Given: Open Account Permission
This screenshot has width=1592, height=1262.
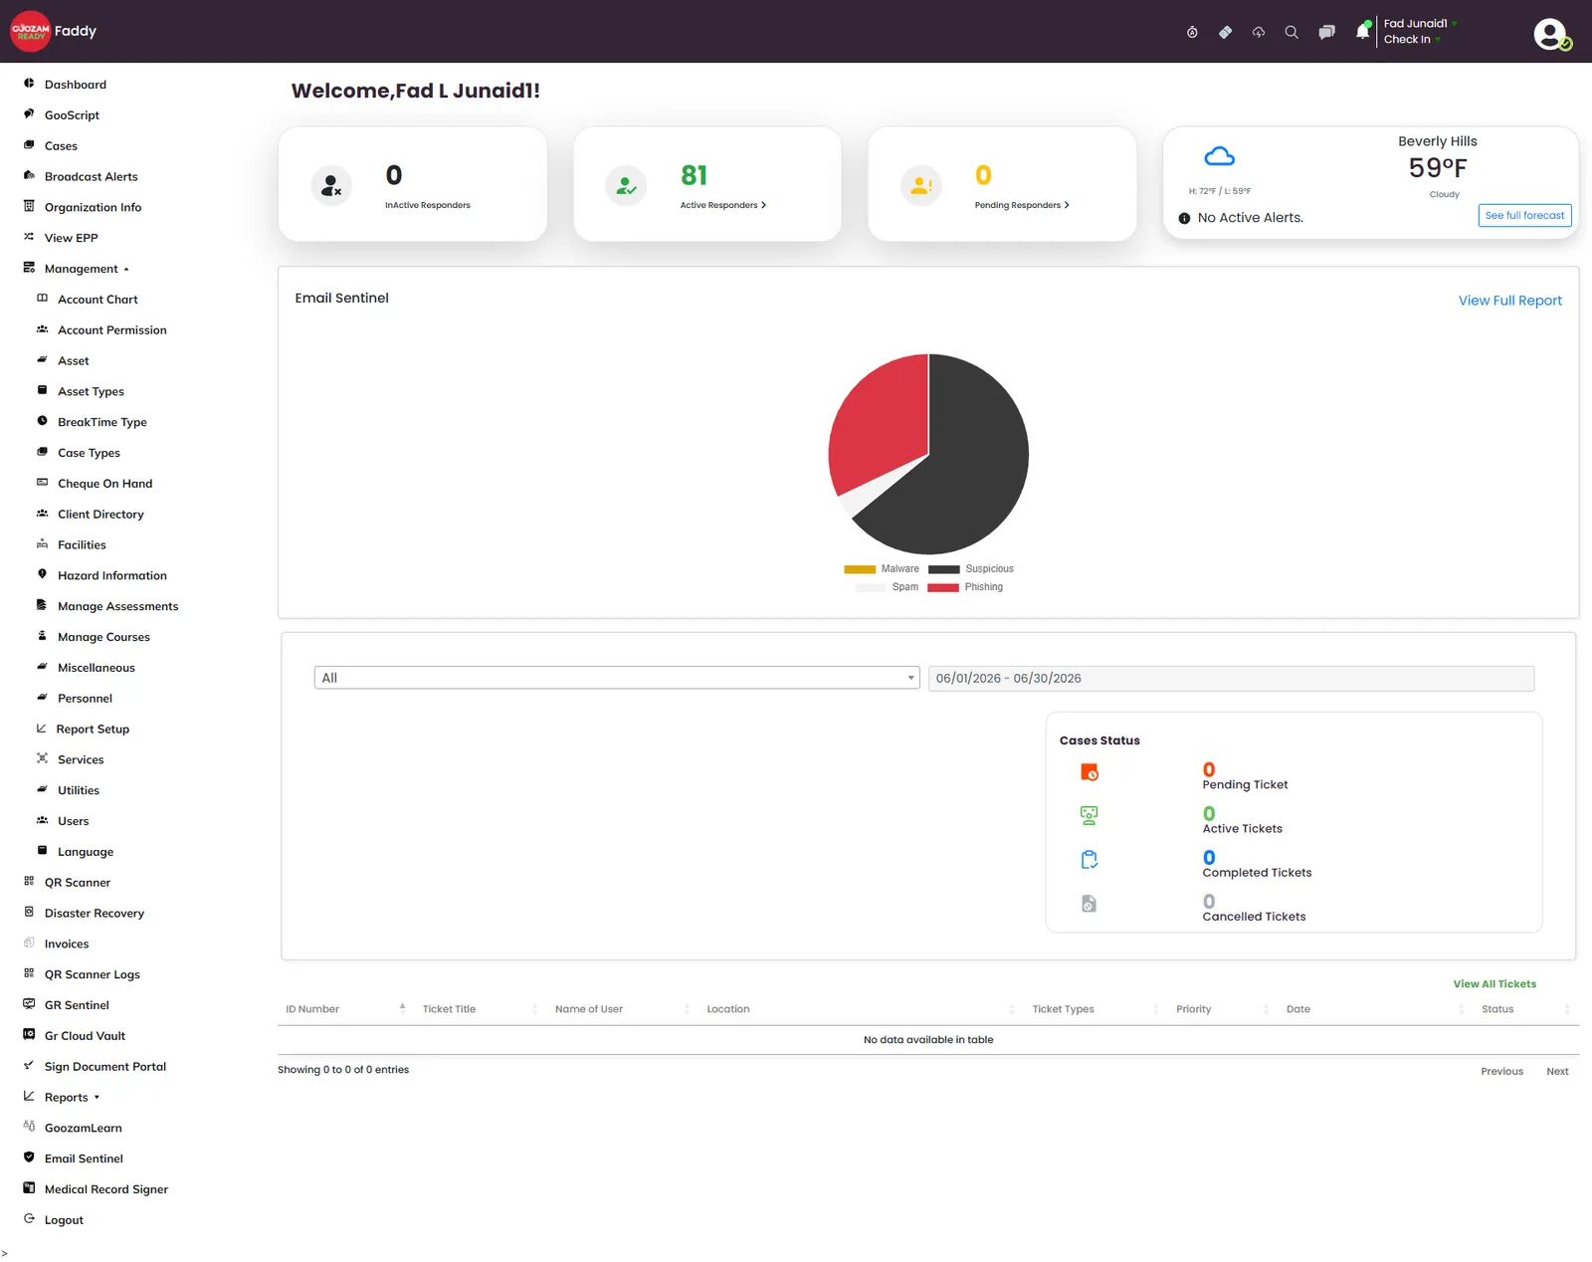Looking at the screenshot, I should 112,330.
